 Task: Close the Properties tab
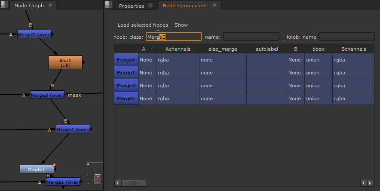point(150,6)
